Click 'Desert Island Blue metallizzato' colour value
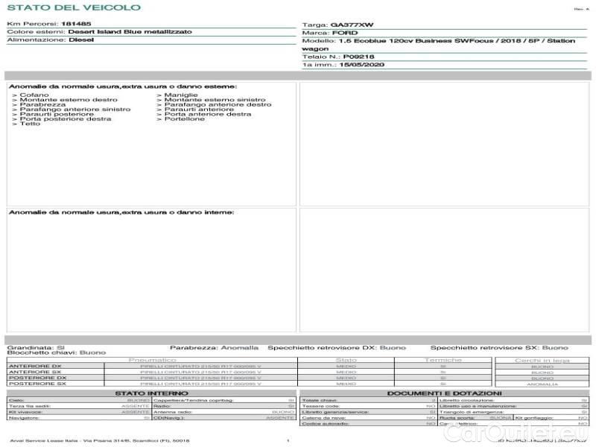Image resolution: width=596 pixels, height=447 pixels. pos(130,32)
